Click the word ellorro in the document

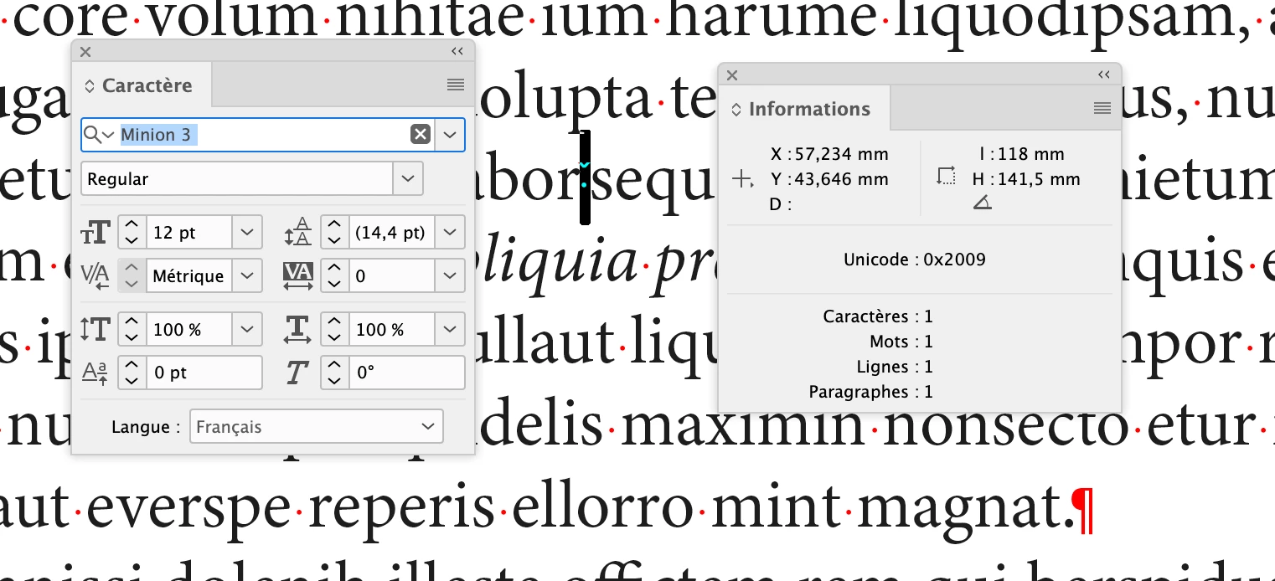pyautogui.click(x=602, y=507)
